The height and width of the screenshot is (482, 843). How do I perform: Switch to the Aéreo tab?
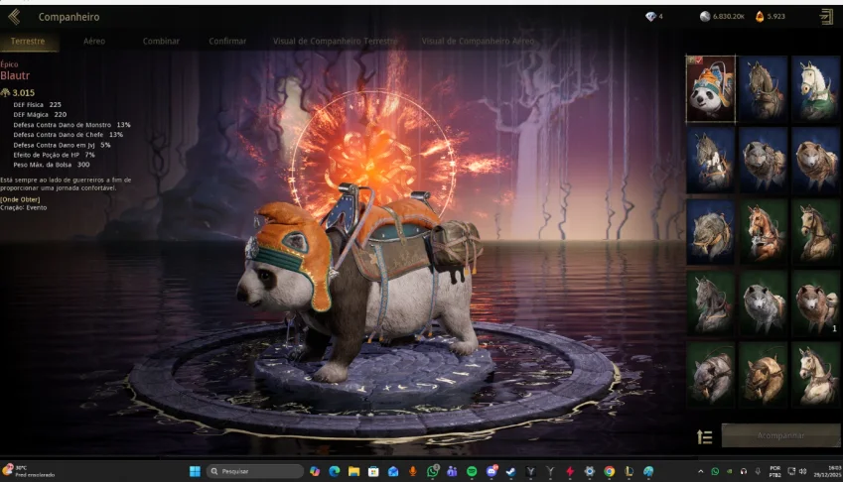(94, 41)
